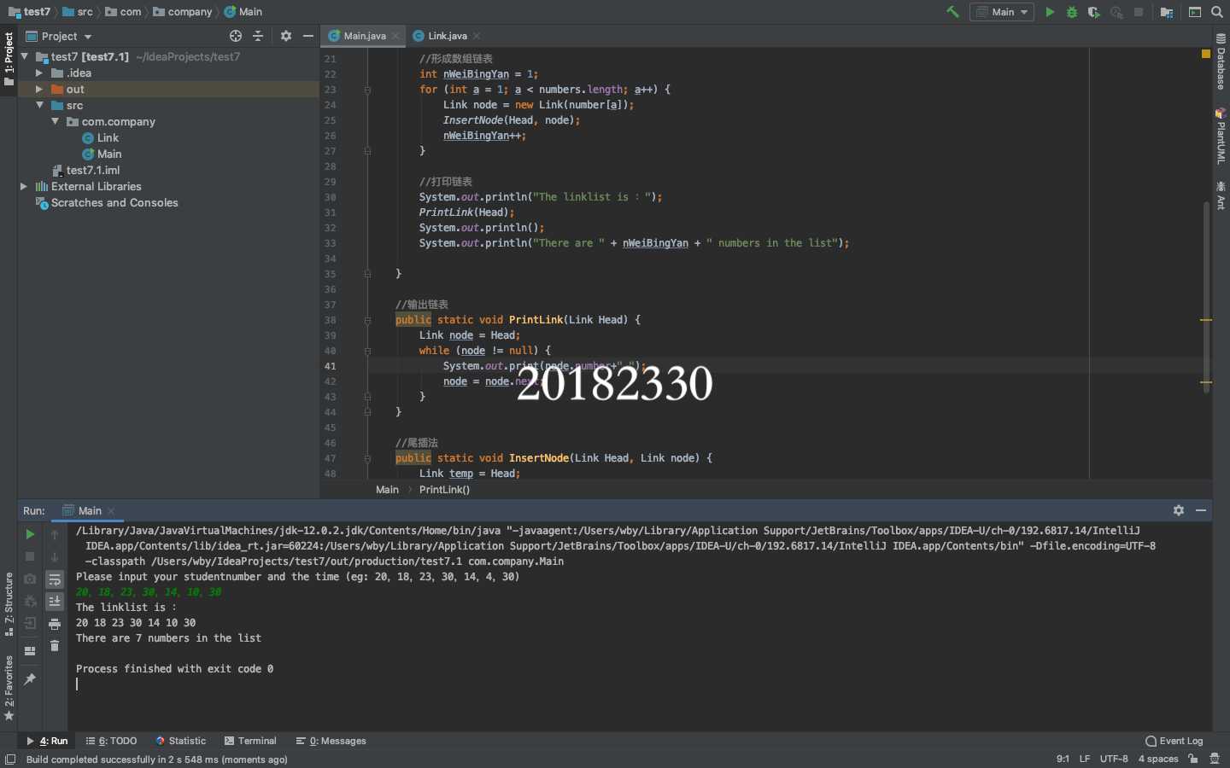The image size is (1230, 768).
Task: Select Scratches and Consoles item
Action: pyautogui.click(x=107, y=202)
